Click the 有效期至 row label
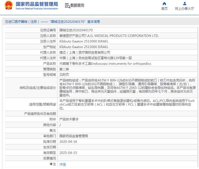 pyautogui.click(x=49, y=153)
